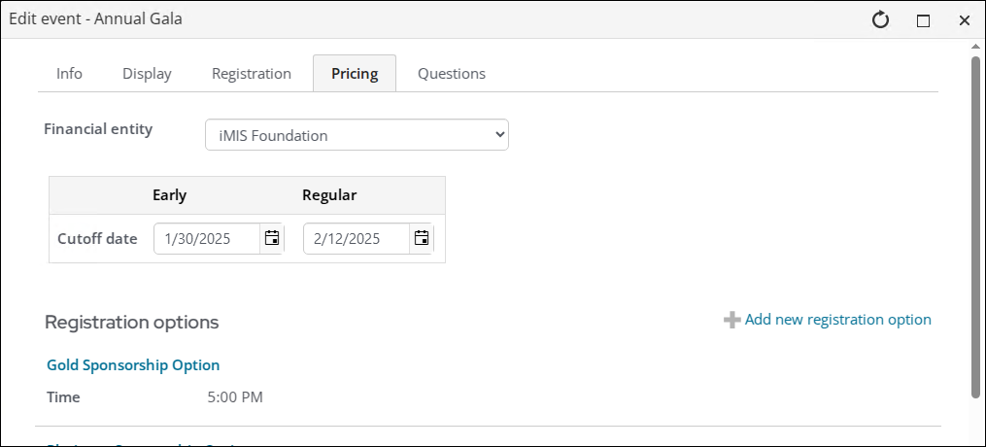This screenshot has width=986, height=447.
Task: Click the 5:00 PM time value
Action: tap(235, 397)
